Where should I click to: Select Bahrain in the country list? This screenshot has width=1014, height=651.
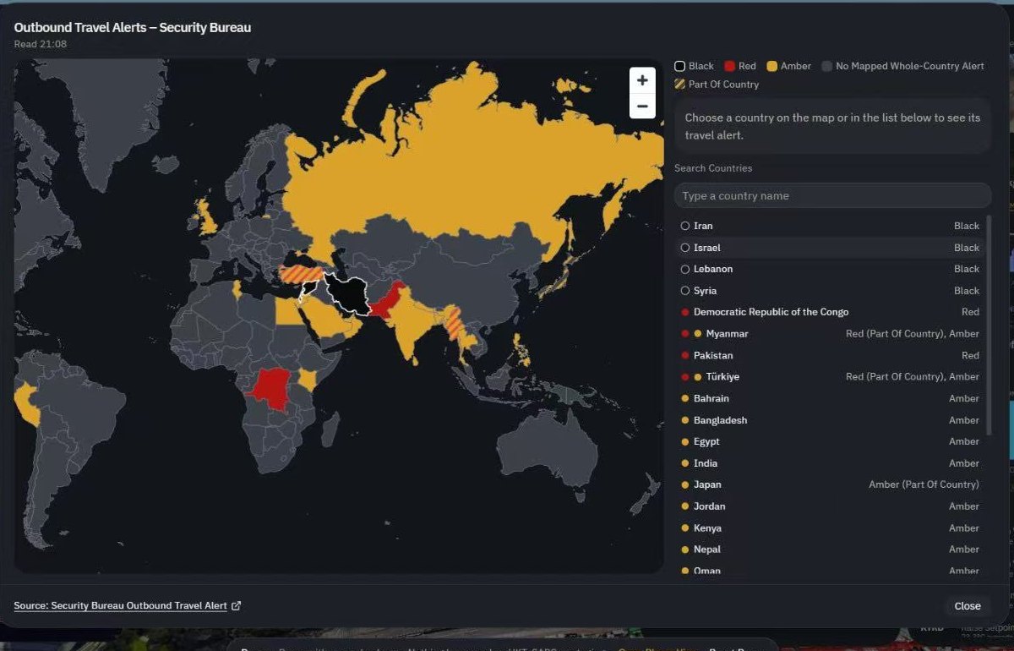(x=830, y=398)
